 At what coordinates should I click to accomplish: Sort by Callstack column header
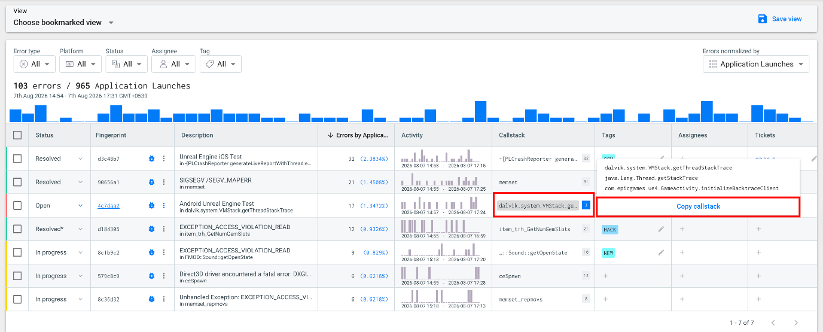512,135
